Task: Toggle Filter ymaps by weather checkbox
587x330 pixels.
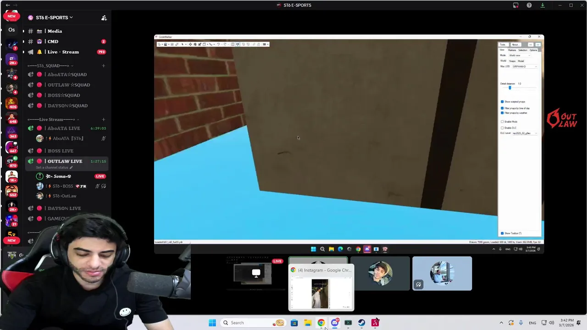Action: pos(502,113)
